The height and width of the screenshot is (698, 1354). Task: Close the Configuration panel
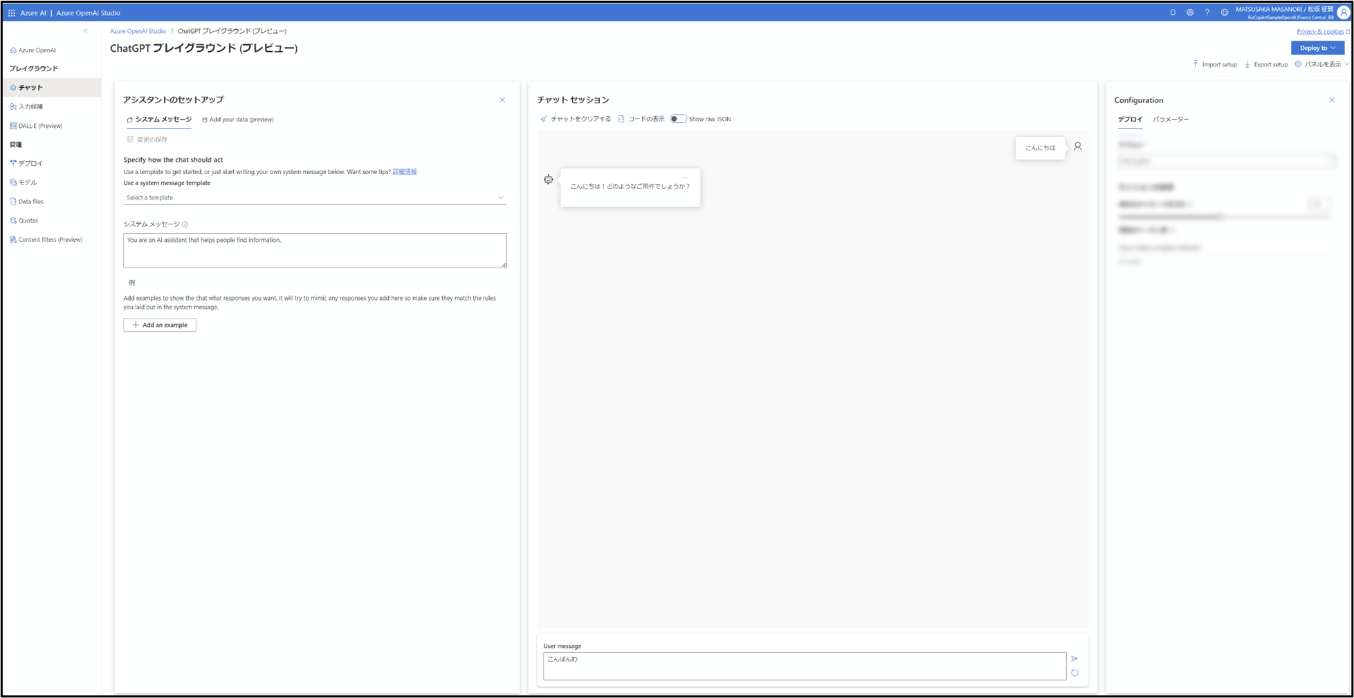pyautogui.click(x=1332, y=100)
